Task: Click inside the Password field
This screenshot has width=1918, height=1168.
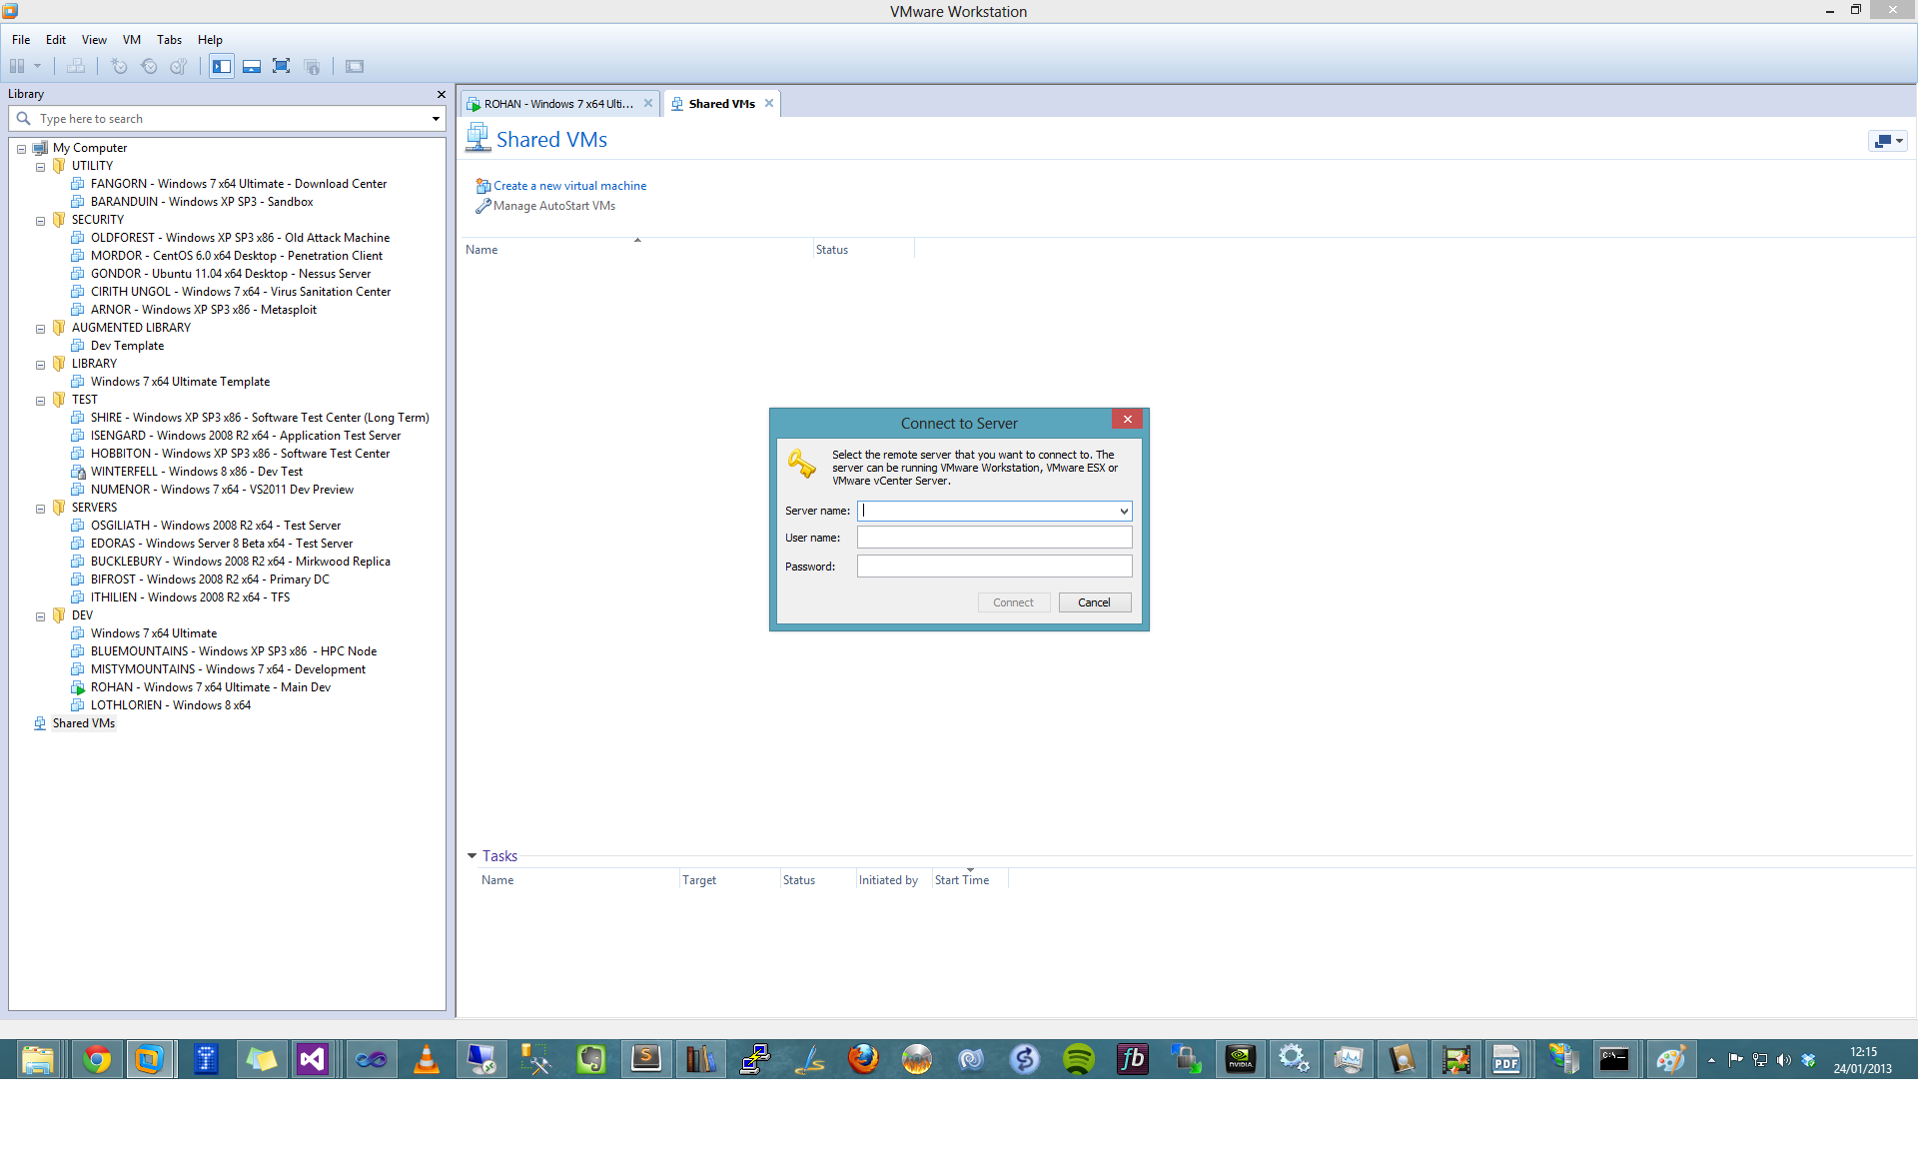Action: pyautogui.click(x=994, y=566)
